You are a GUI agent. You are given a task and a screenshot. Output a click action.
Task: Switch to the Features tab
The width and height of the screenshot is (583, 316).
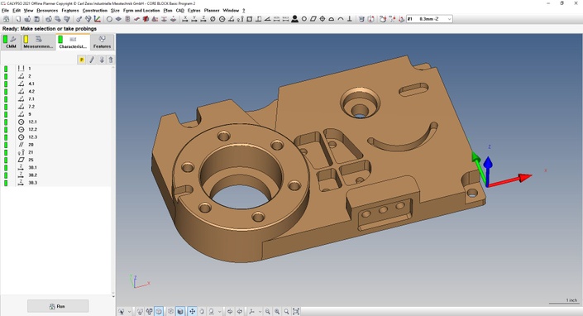[102, 42]
